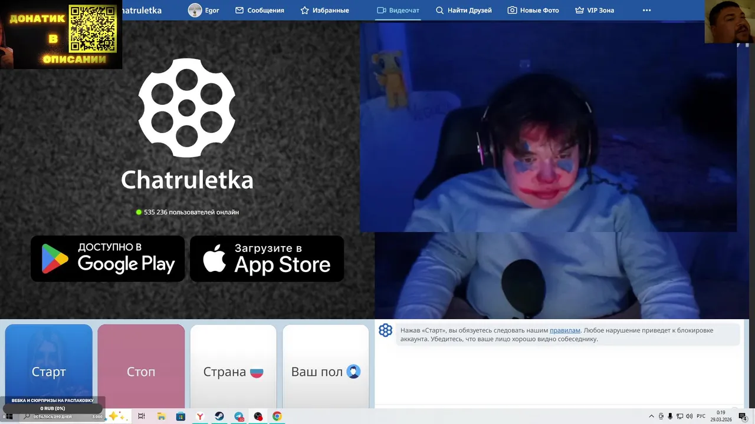Screen dimensions: 755x424
Task: Click the microphone tray icon
Action: pyautogui.click(x=670, y=416)
